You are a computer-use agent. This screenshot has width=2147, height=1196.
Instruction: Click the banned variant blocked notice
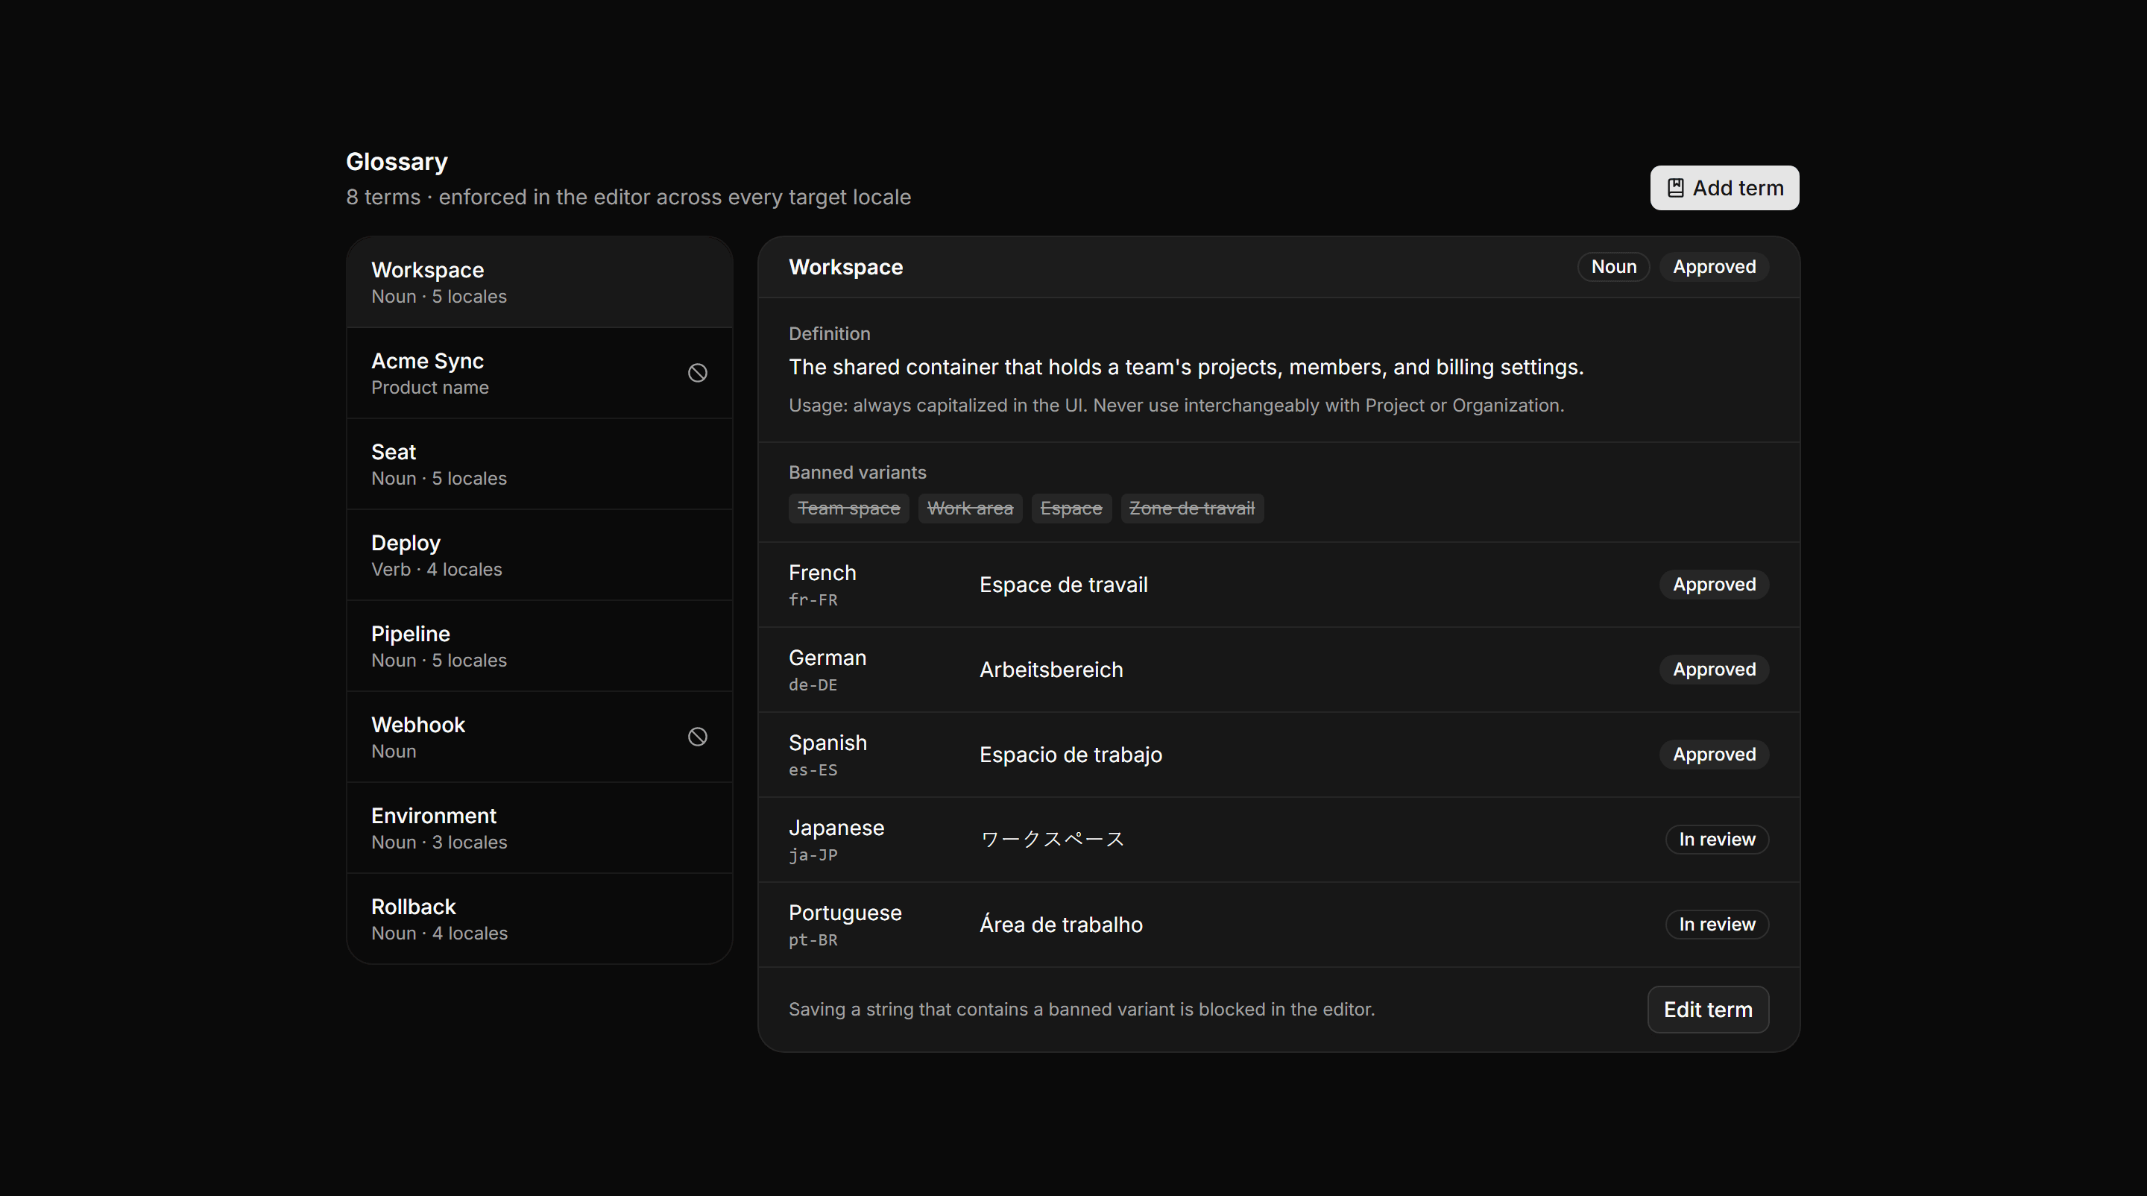tap(1081, 1010)
